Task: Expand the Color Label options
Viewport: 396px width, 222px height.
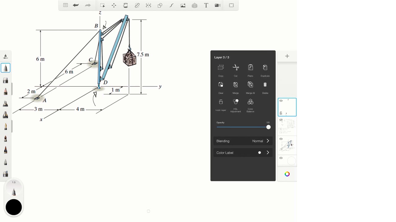Action: (243, 153)
